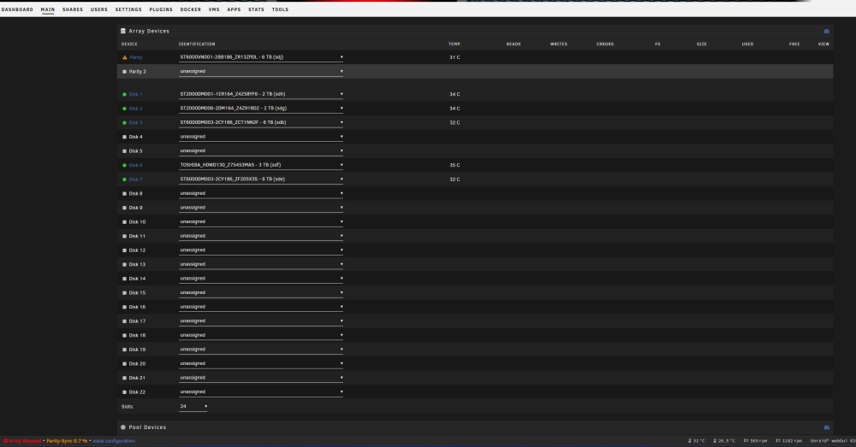Open the Users tab
Viewport: 856px width, 447px height.
(98, 9)
